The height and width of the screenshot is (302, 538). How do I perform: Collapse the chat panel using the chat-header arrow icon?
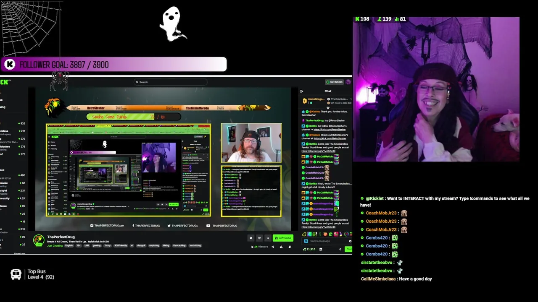tap(301, 91)
